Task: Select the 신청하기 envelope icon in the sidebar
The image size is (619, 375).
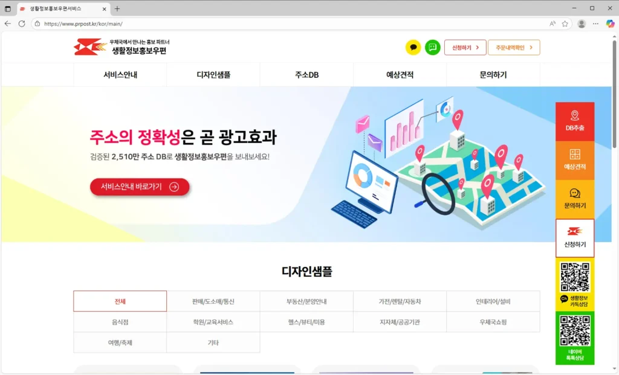Action: pos(575,237)
